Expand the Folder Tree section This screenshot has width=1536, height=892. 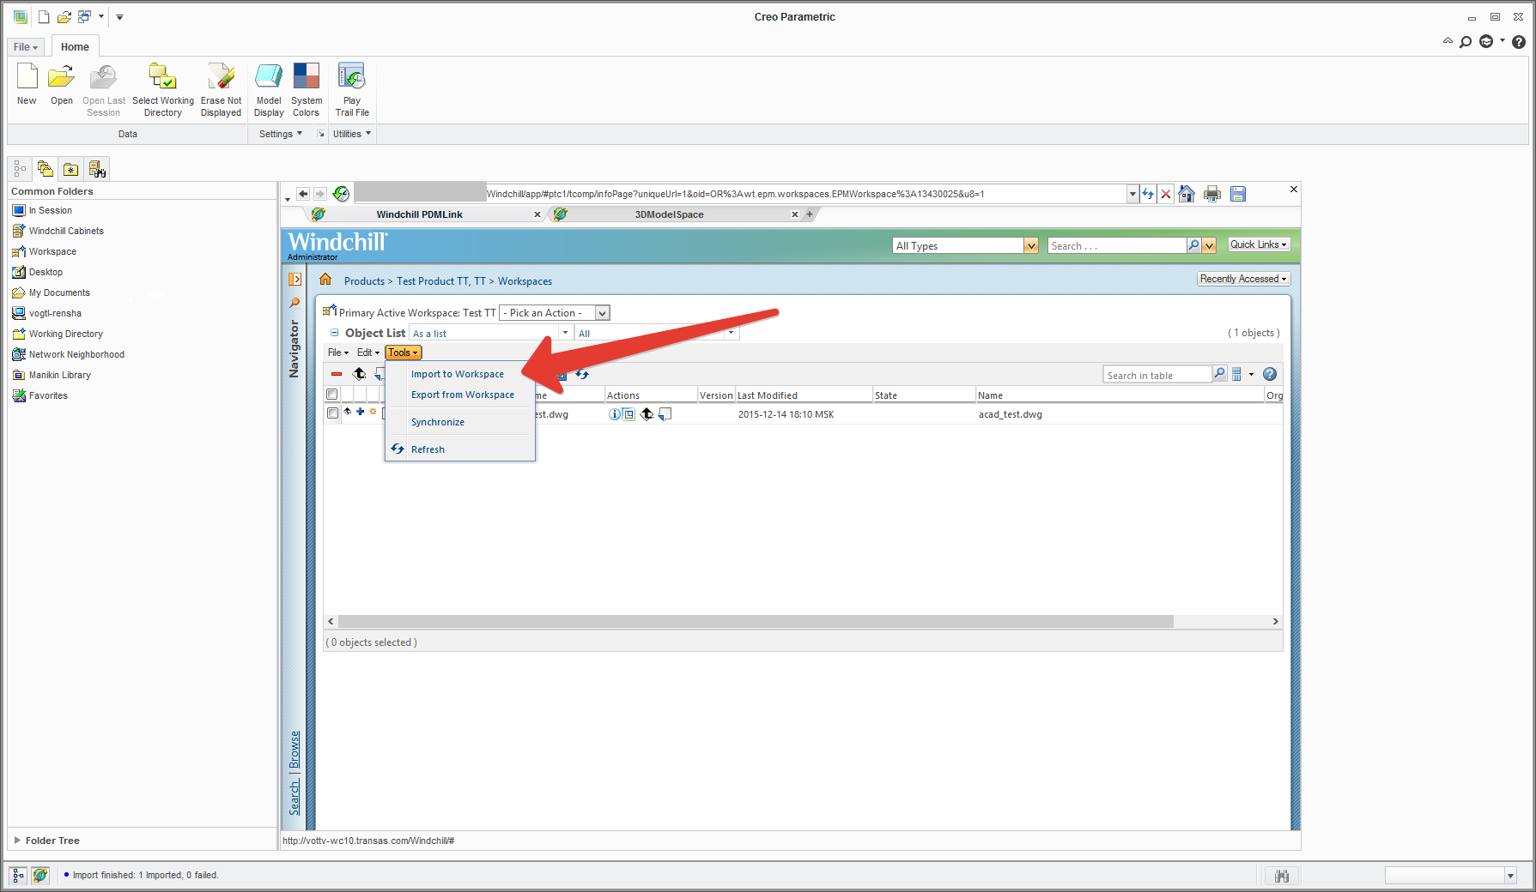pos(17,841)
